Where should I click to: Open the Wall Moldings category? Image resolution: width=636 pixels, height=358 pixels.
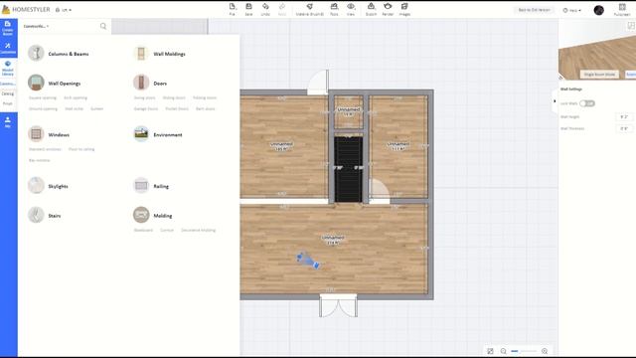[x=159, y=54]
